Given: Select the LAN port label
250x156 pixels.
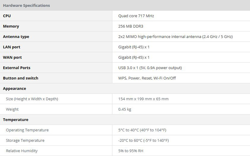Looking at the screenshot, I should (12, 47).
